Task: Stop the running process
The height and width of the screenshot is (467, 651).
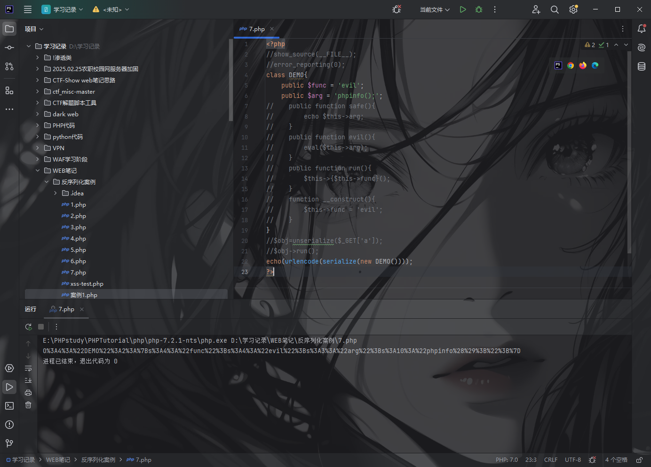Action: click(41, 327)
